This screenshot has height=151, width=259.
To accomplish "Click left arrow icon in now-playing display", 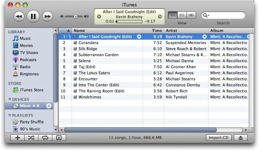I will (99, 16).
